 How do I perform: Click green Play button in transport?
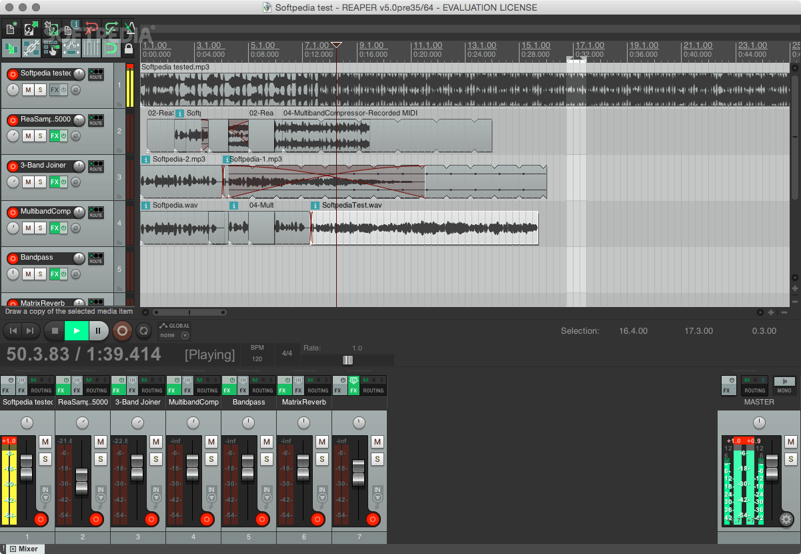[x=77, y=330]
